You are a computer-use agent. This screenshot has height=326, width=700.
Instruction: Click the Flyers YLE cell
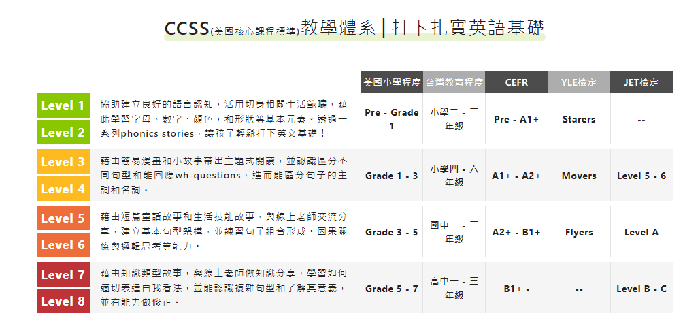click(x=579, y=232)
